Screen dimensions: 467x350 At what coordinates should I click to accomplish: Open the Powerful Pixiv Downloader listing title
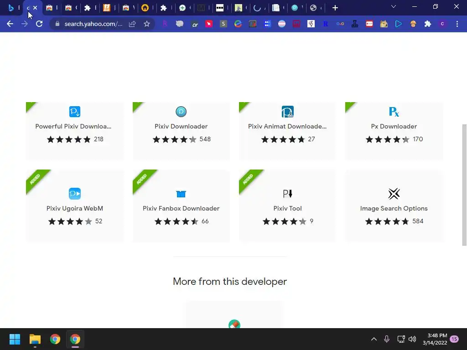tap(73, 126)
